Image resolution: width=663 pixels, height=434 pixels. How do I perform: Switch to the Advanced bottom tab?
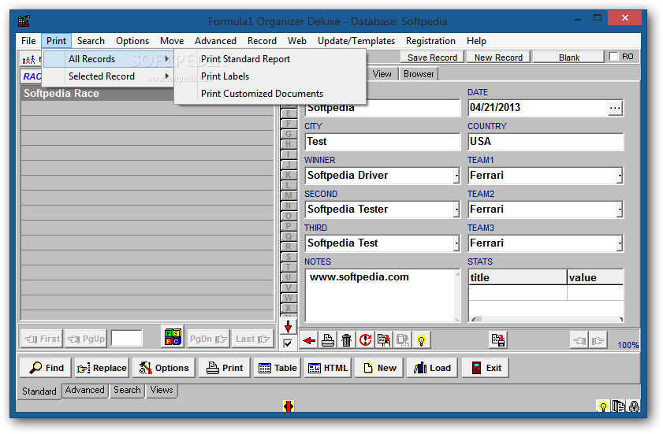pos(84,390)
